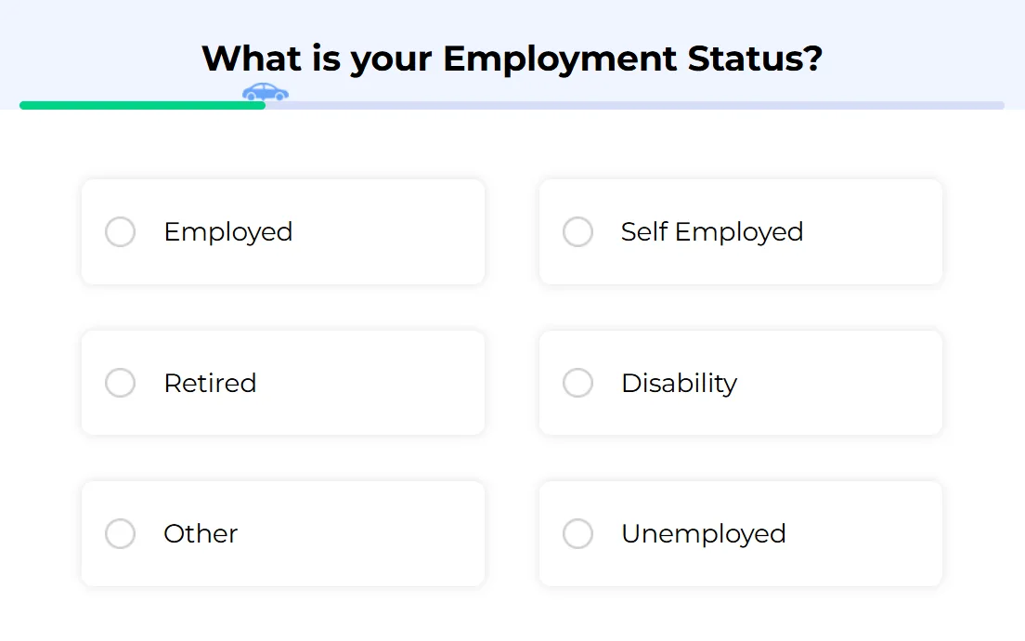Image resolution: width=1025 pixels, height=641 pixels.
Task: Click the "Employed" label text
Action: pyautogui.click(x=227, y=232)
